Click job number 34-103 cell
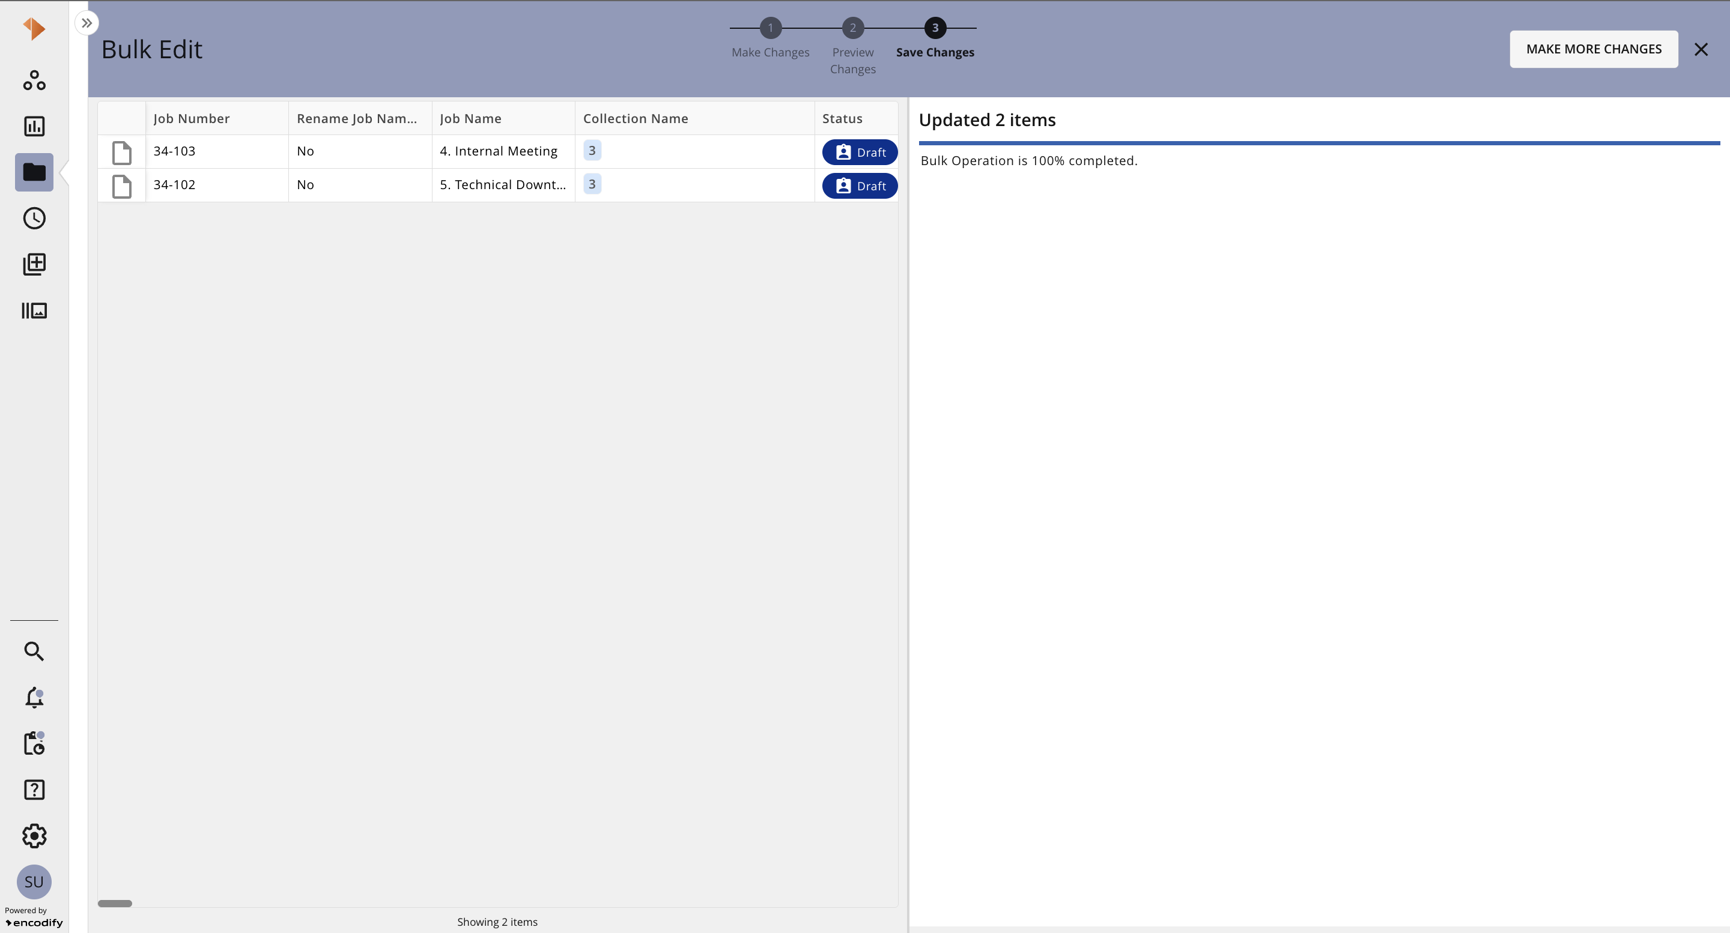This screenshot has height=933, width=1730. pos(217,152)
